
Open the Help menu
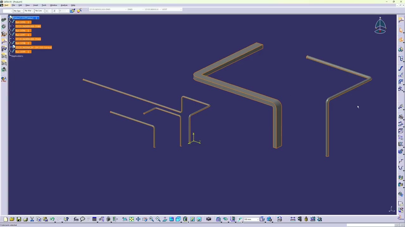pos(73,5)
